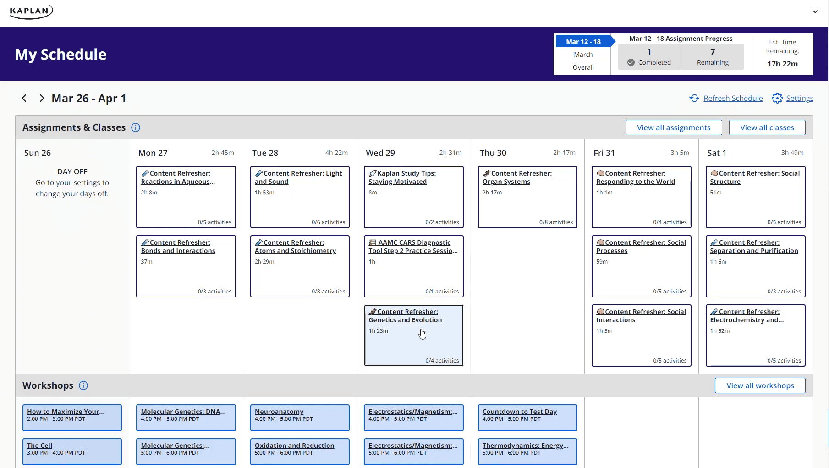Open Settings via the gear icon
The width and height of the screenshot is (829, 468).
(777, 98)
